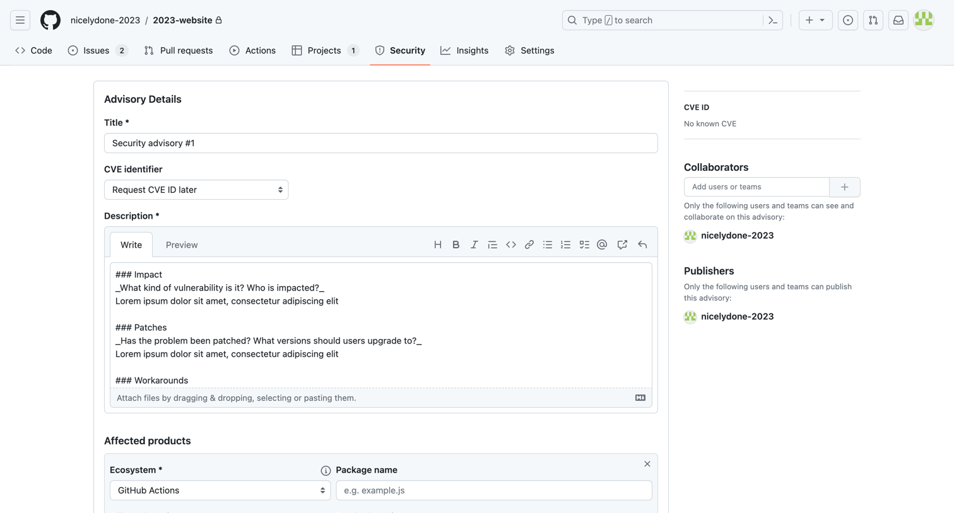Reference an issue or pull request

pyautogui.click(x=622, y=245)
